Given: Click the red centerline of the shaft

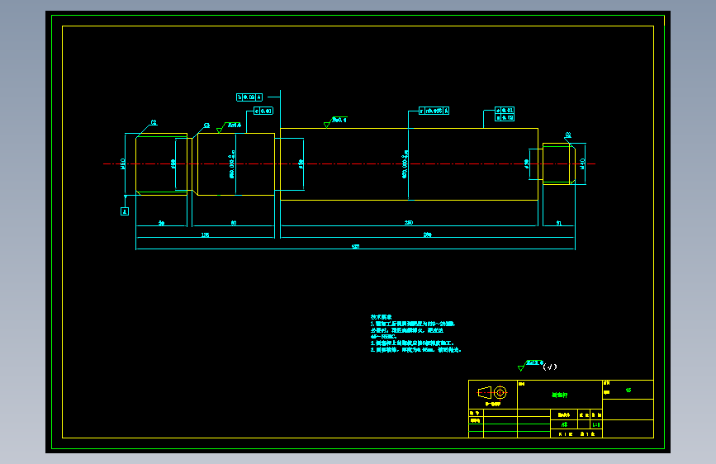Looking at the screenshot, I should pyautogui.click(x=349, y=163).
